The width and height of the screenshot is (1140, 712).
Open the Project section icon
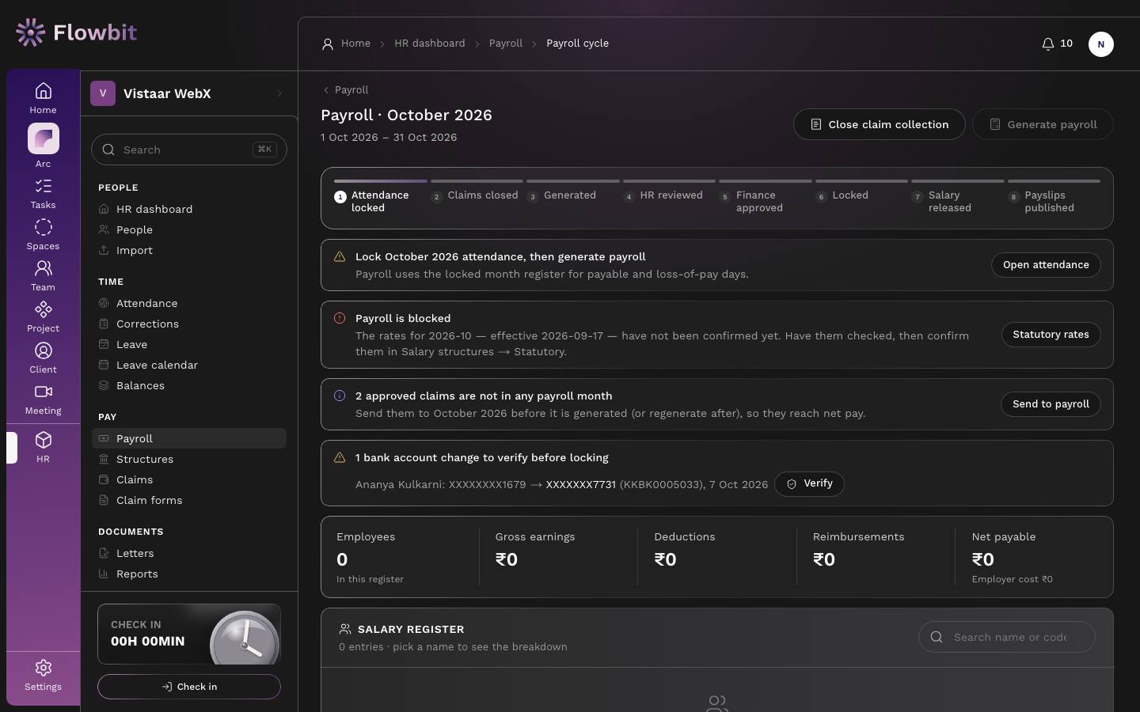(44, 316)
